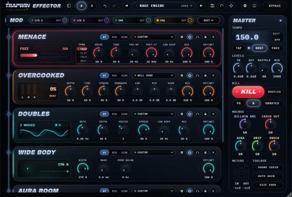Viewport: 292px width, 197px height.
Task: Click LFO 1 output target icon
Action: click(65, 20)
